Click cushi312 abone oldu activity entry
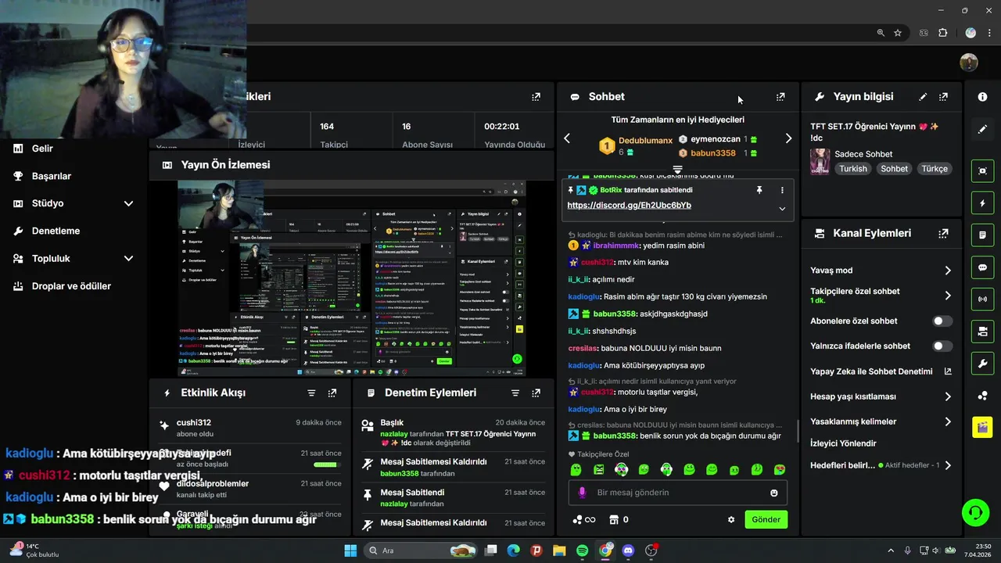The width and height of the screenshot is (1001, 563). pyautogui.click(x=250, y=428)
